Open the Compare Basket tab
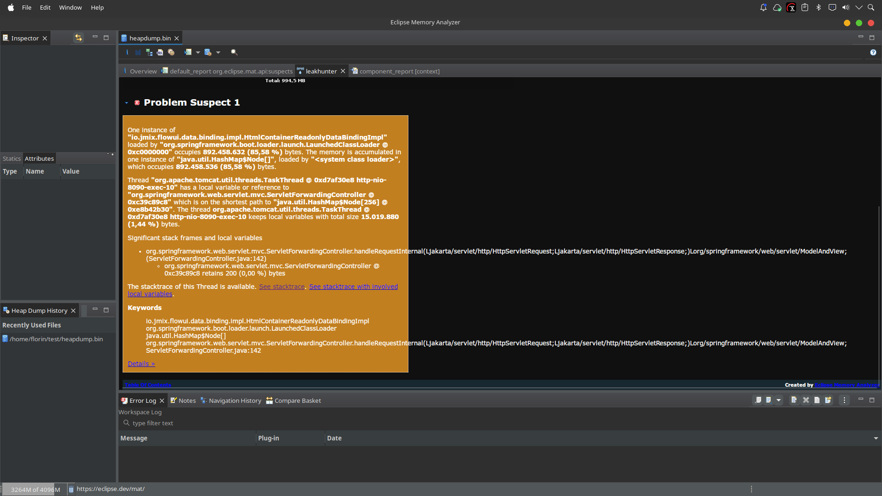 coord(293,400)
